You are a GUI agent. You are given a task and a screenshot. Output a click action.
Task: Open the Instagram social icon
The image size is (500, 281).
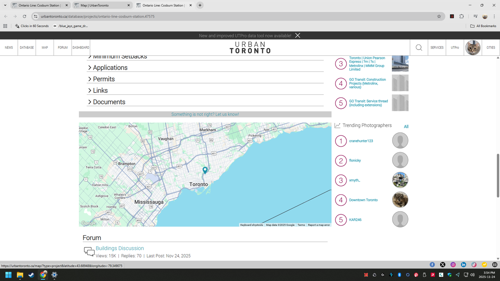coord(453,265)
